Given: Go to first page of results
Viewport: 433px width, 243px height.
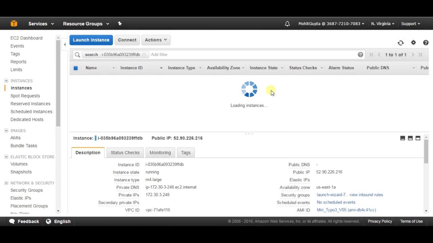Looking at the screenshot, I should 371,55.
